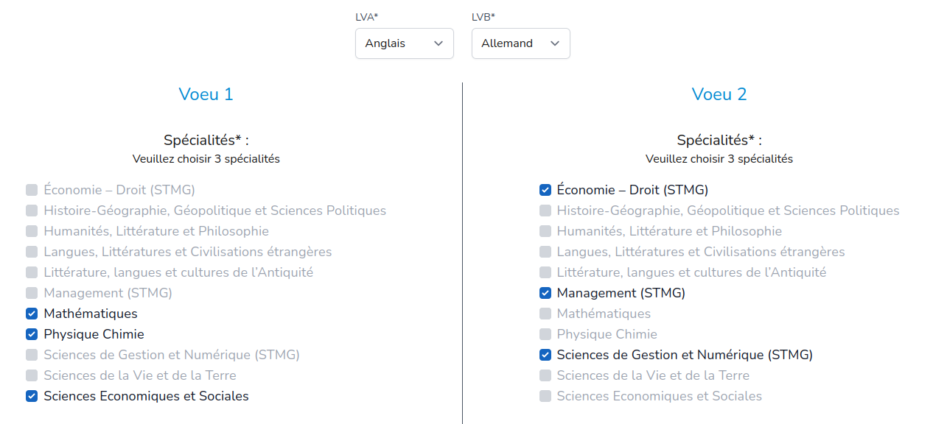Click Histoire-Géographie checkbox in Voeu 1

(x=32, y=211)
